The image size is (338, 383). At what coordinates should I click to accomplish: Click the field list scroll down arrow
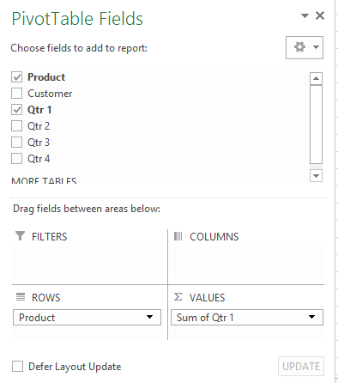click(316, 176)
